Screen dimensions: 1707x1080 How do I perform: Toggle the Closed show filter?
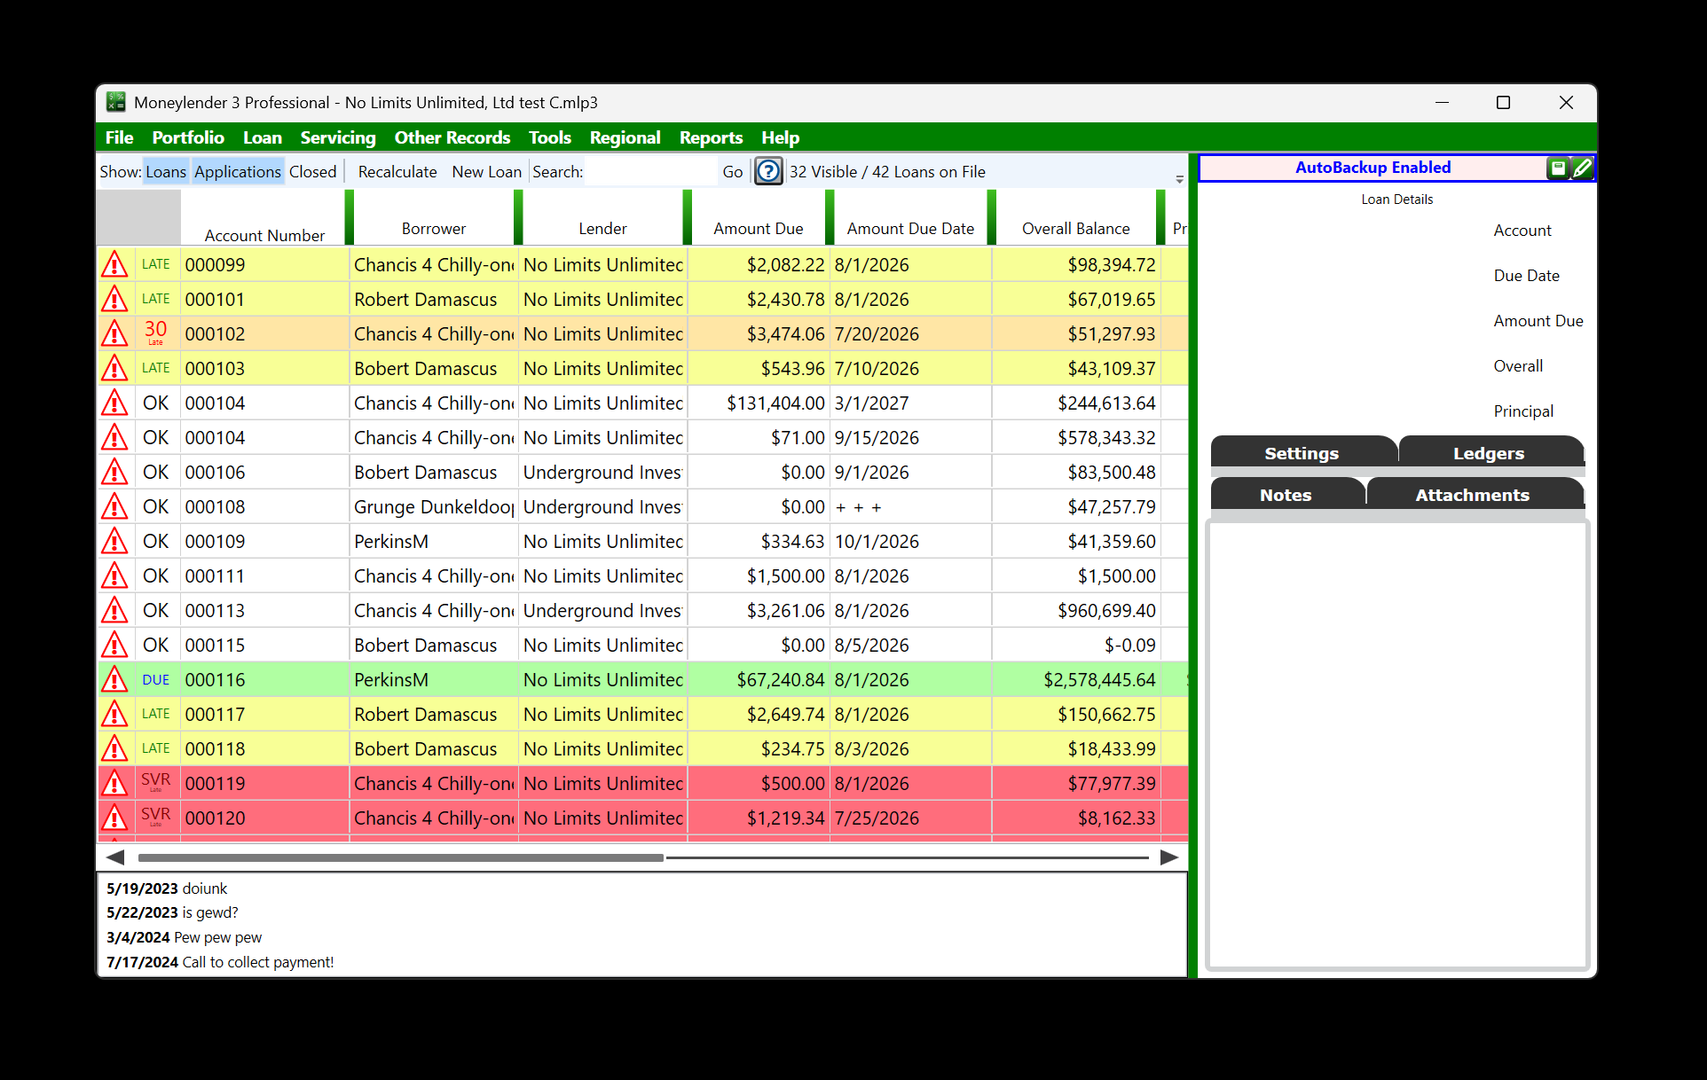point(313,172)
